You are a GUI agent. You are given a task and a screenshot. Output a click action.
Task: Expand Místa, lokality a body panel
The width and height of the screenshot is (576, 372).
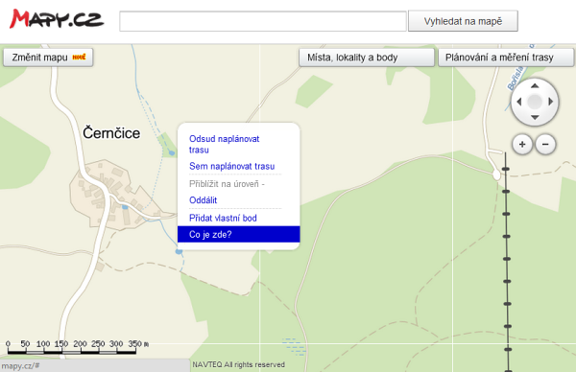point(367,58)
